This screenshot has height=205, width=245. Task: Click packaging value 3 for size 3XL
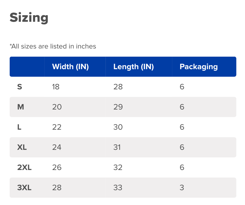(182, 187)
